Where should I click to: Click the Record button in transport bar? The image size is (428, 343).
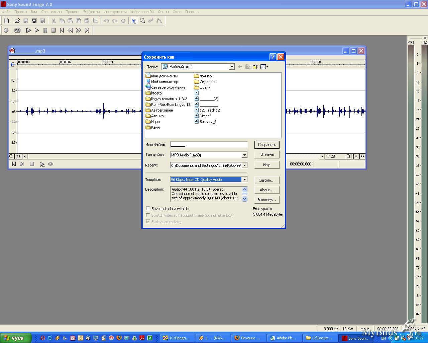tap(6, 30)
